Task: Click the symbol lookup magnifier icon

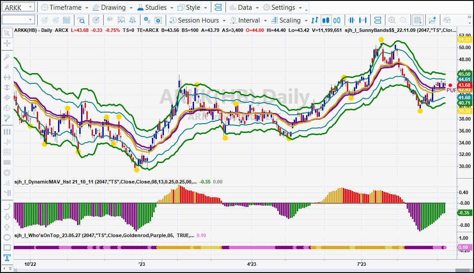Action: [x=81, y=20]
